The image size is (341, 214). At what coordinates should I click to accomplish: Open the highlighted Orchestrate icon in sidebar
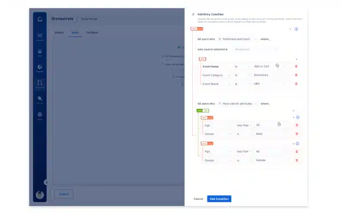[40, 83]
